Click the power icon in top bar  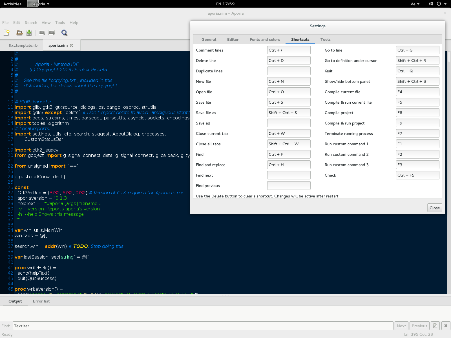pyautogui.click(x=439, y=4)
